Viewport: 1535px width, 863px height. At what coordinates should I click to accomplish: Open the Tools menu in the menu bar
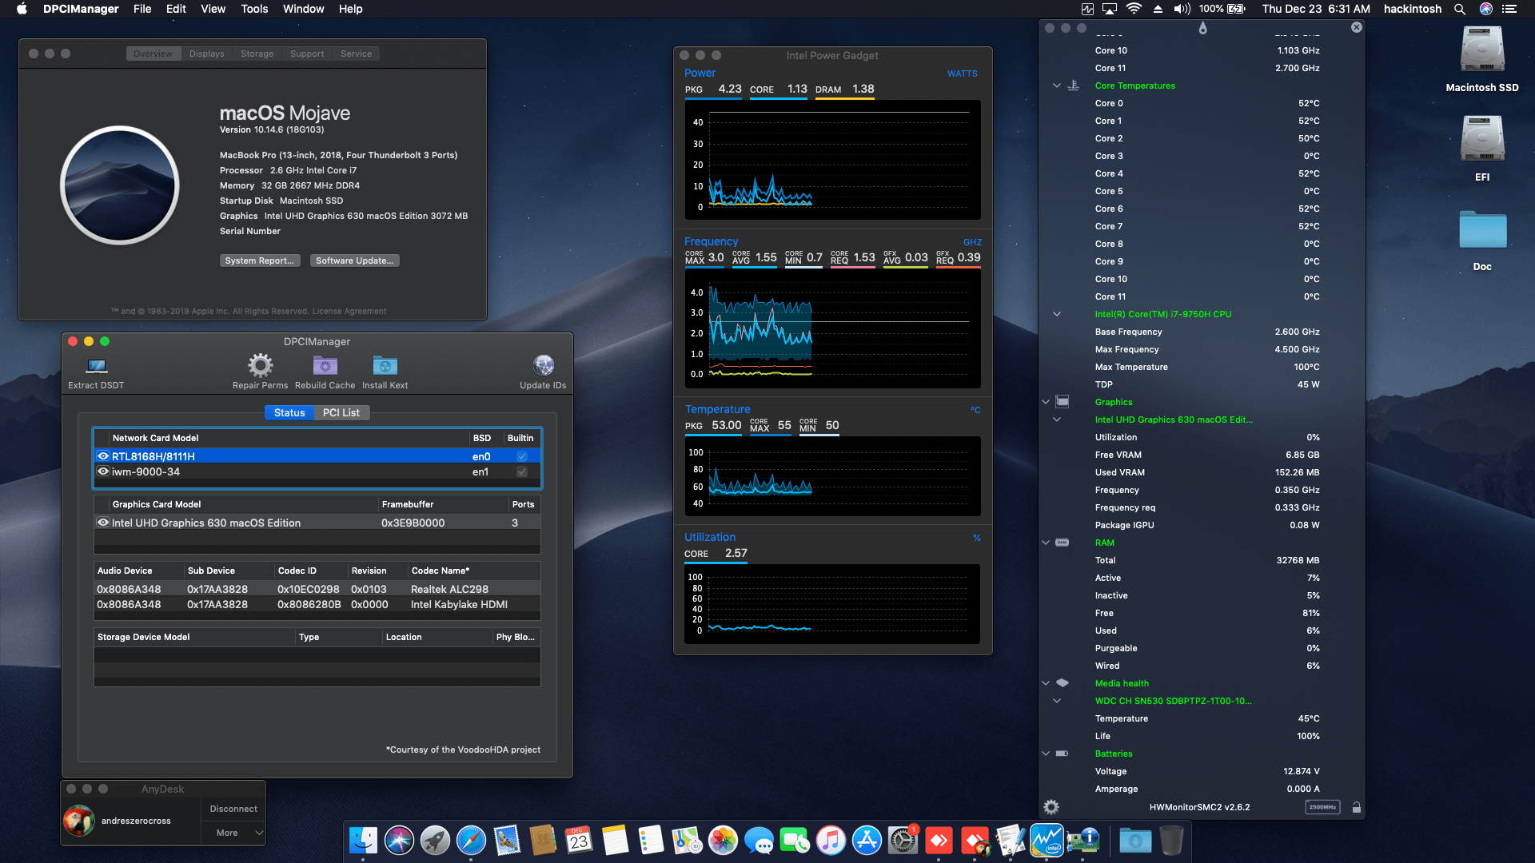click(253, 9)
